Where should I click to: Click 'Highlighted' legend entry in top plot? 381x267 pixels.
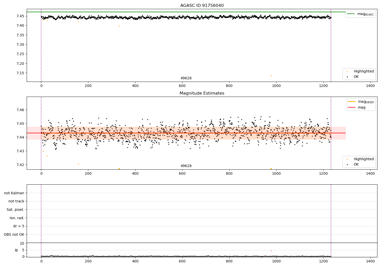(360, 71)
